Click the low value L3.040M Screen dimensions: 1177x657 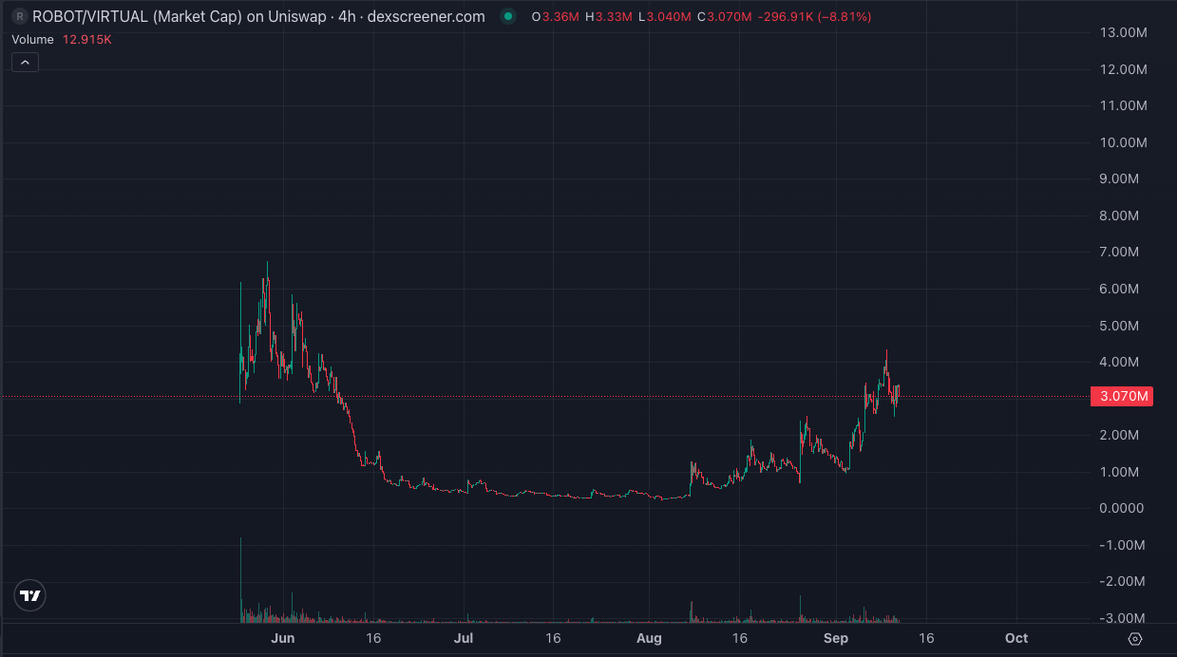(664, 17)
